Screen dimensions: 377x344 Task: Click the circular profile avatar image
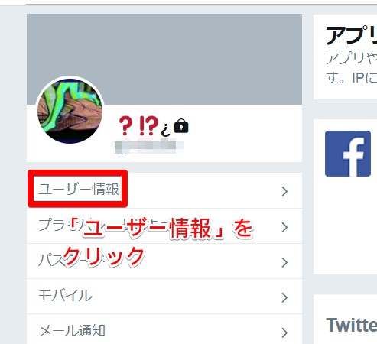tap(70, 111)
